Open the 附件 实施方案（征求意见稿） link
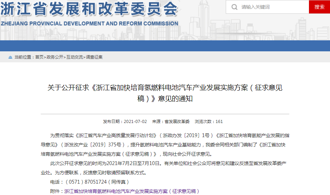Image resolution: width=330 pixels, height=195 pixels. pyautogui.click(x=132, y=191)
